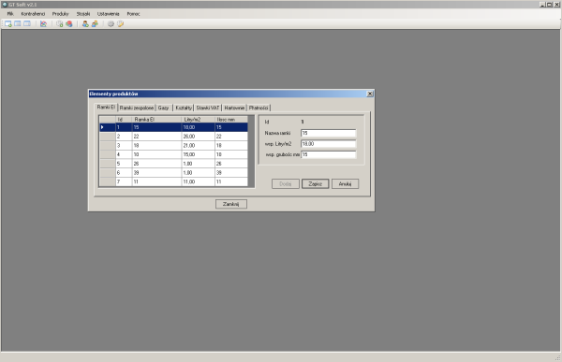Switch to the Stawki VAT tab
Screen dimensions: 562x362
click(208, 108)
